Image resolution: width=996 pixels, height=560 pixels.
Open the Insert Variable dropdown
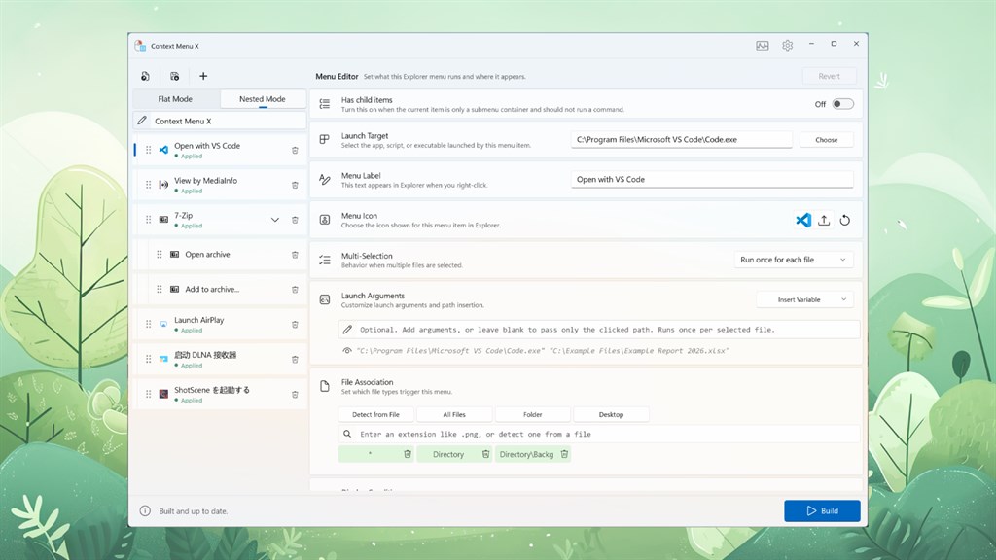804,299
